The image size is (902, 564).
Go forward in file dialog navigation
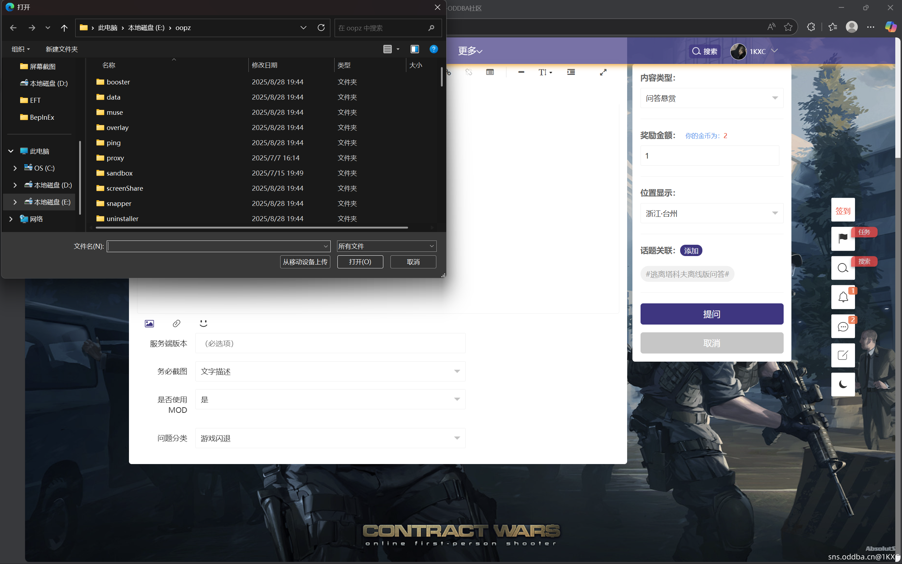[32, 28]
